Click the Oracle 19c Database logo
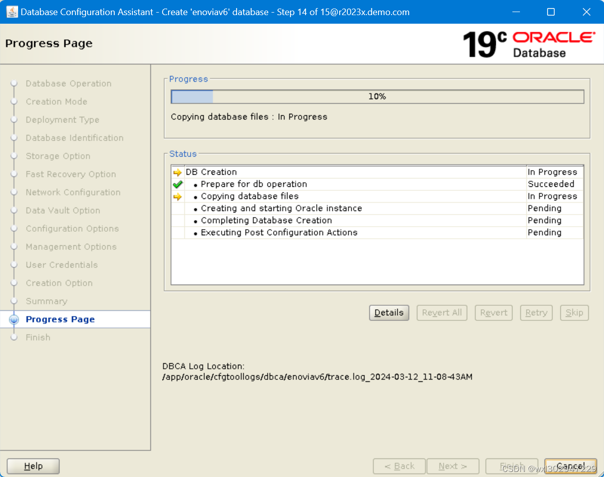The height and width of the screenshot is (477, 604). [528, 44]
